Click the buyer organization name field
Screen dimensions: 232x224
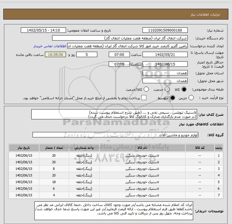tap(120, 38)
